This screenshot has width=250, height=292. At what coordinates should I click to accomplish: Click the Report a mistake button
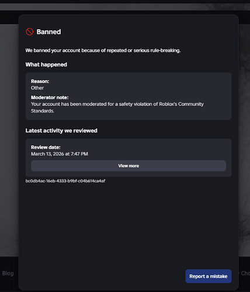click(x=209, y=276)
